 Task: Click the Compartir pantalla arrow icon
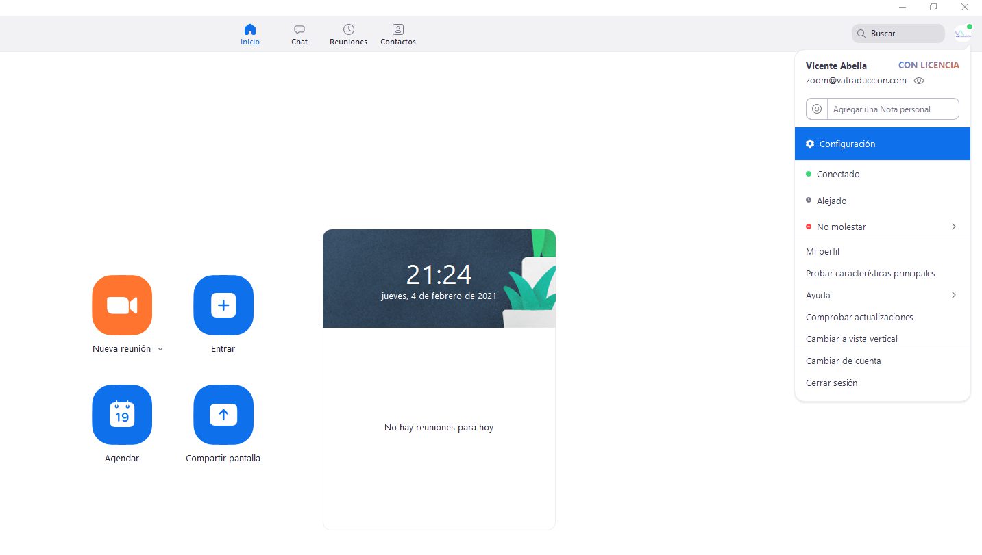(x=223, y=415)
